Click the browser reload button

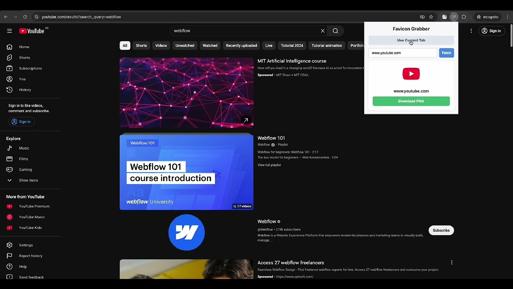[25, 17]
